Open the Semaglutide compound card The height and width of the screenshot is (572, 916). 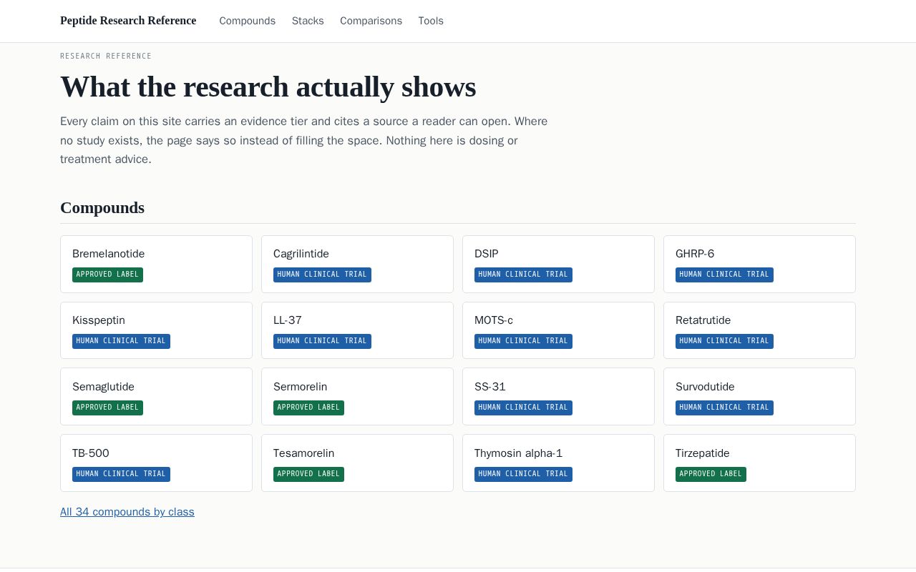(x=156, y=397)
